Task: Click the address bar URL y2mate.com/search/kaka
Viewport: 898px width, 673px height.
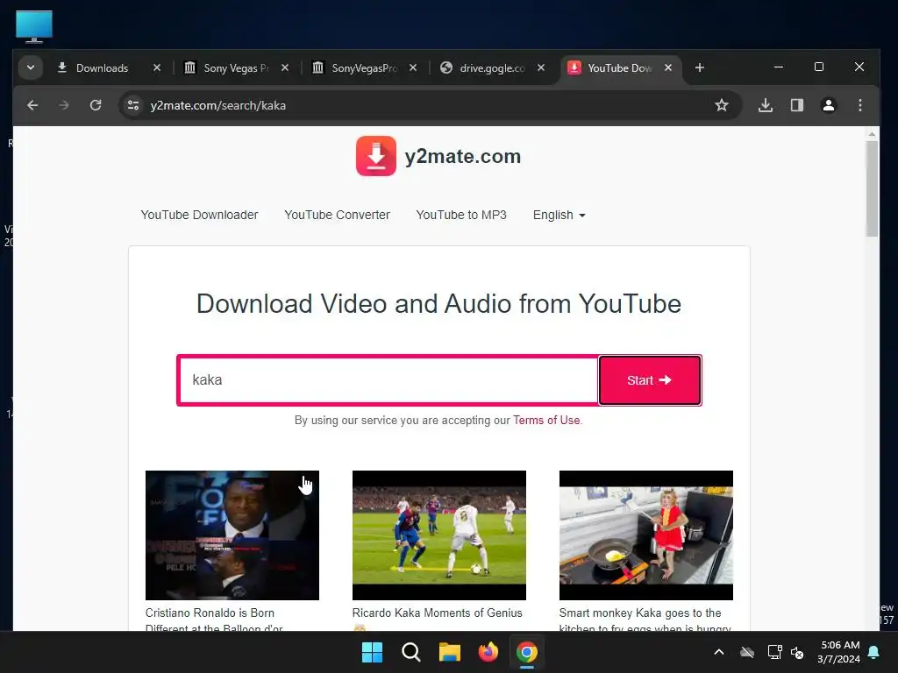Action: tap(218, 105)
